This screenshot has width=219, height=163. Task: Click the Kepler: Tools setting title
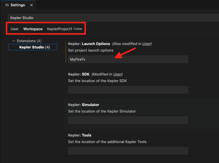coord(79,135)
